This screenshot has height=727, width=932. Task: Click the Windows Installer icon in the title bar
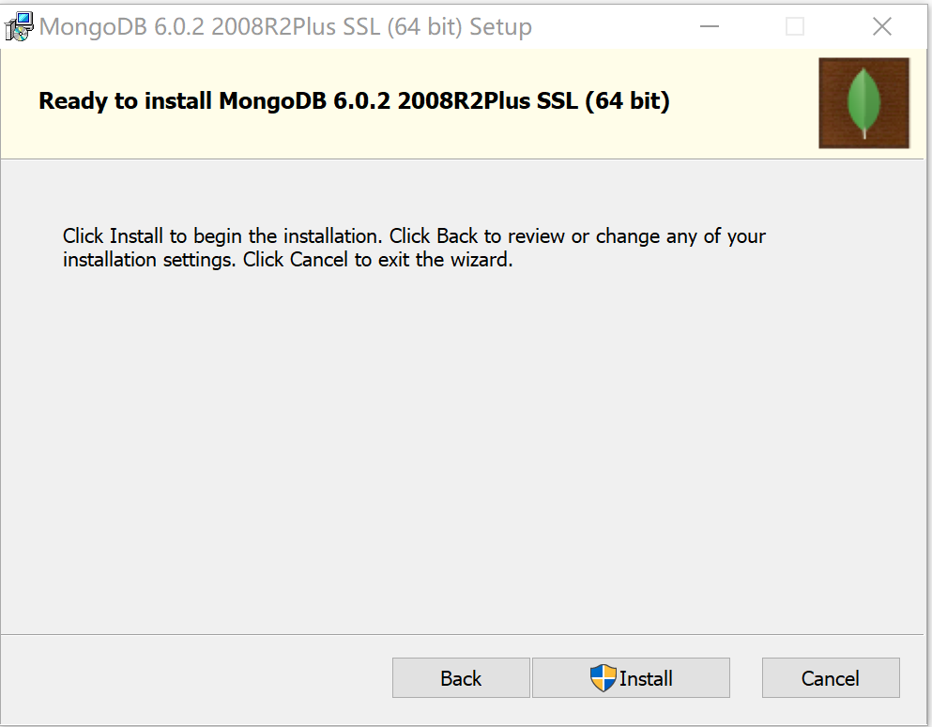coord(17,26)
